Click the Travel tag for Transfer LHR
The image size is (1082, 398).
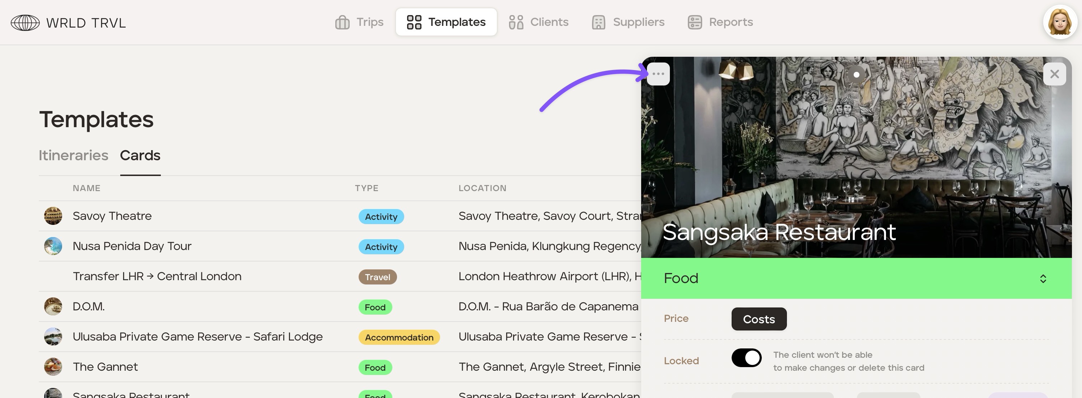(x=377, y=277)
